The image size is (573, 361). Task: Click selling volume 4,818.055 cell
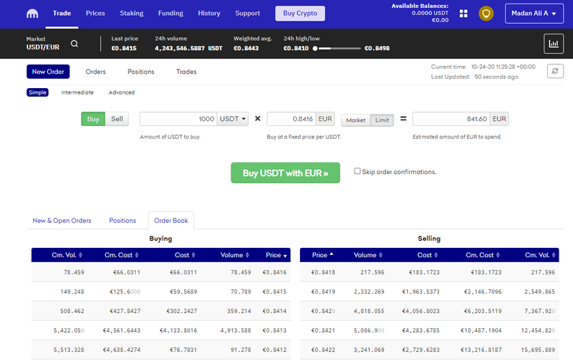coord(369,311)
